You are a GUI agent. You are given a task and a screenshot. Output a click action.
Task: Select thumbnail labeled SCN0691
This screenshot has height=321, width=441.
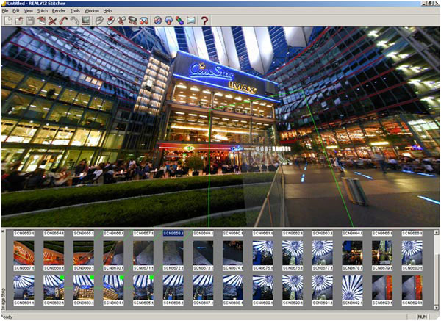323,287
